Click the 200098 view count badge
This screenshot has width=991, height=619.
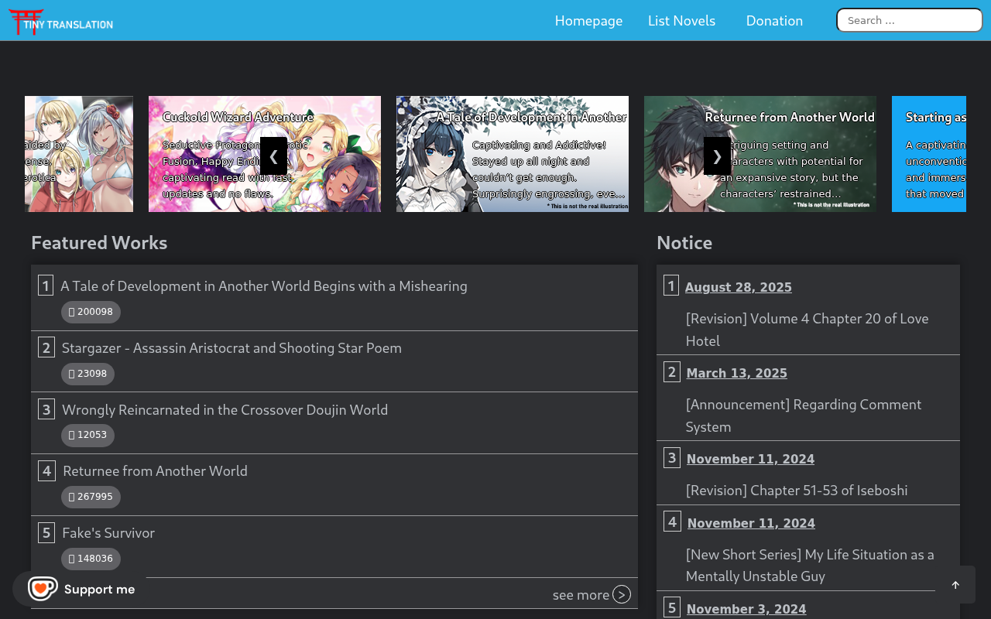click(x=91, y=312)
